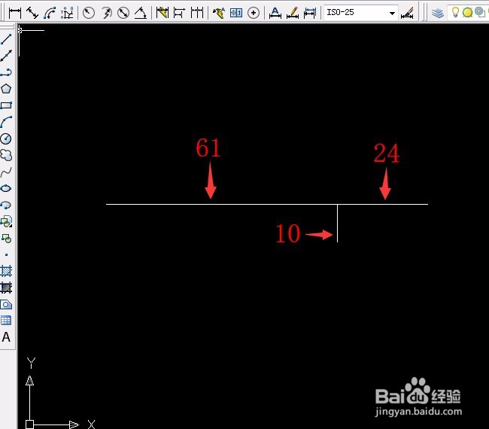489x429 pixels.
Task: Select the Spline tool
Action: [6, 172]
